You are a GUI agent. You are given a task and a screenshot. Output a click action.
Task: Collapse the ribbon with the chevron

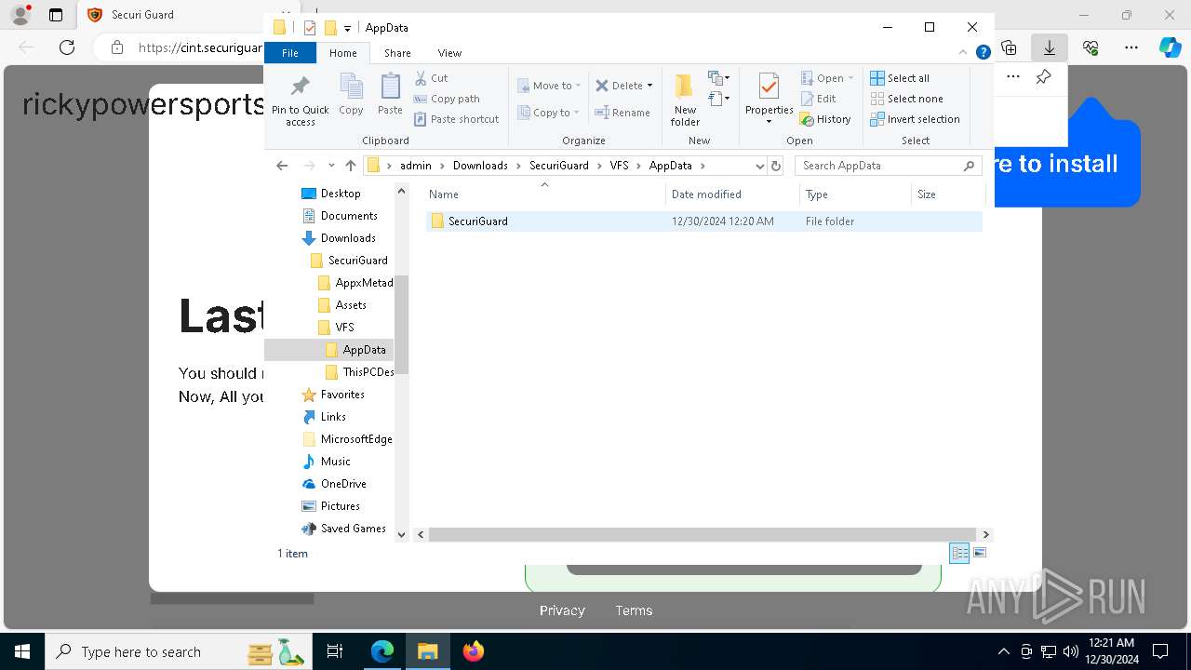click(964, 53)
